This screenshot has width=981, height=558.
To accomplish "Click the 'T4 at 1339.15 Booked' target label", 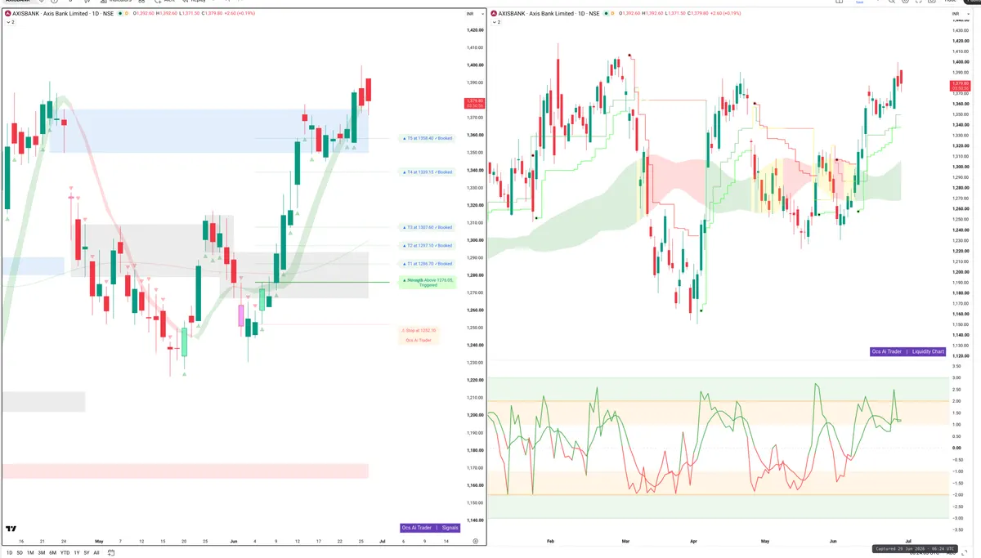I will coord(426,172).
